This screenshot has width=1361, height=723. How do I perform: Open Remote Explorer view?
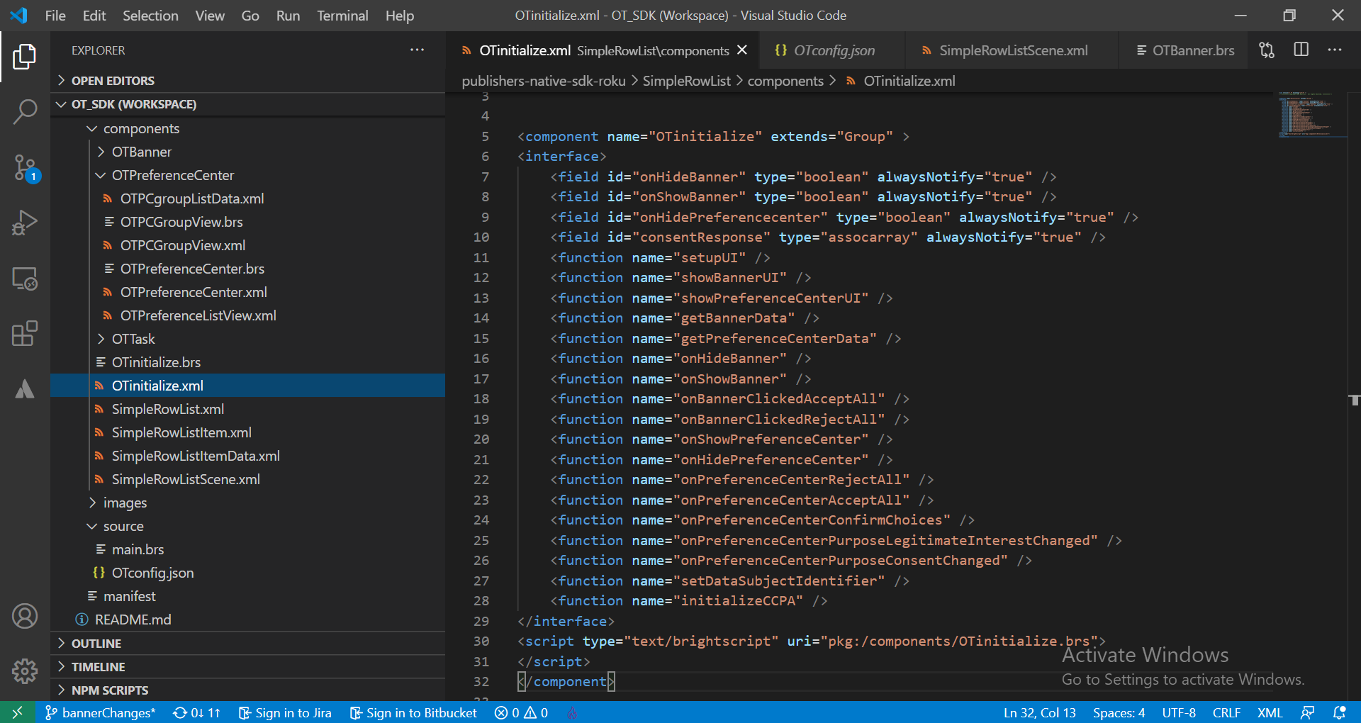[25, 279]
